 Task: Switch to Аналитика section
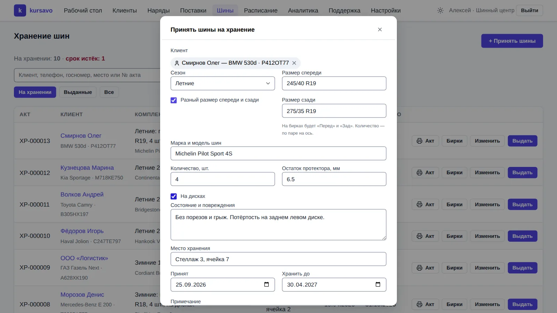(303, 10)
